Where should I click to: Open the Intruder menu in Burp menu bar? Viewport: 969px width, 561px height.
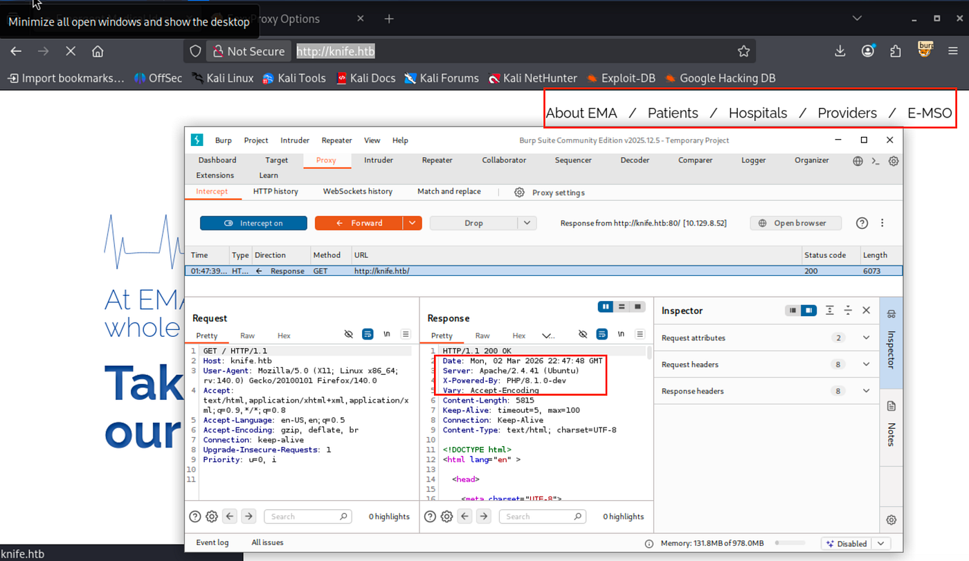tap(295, 140)
